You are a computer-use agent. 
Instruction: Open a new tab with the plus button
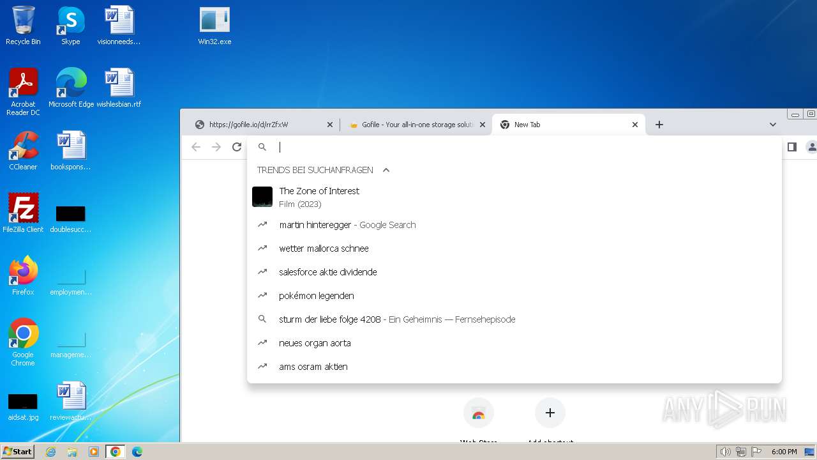(x=659, y=125)
